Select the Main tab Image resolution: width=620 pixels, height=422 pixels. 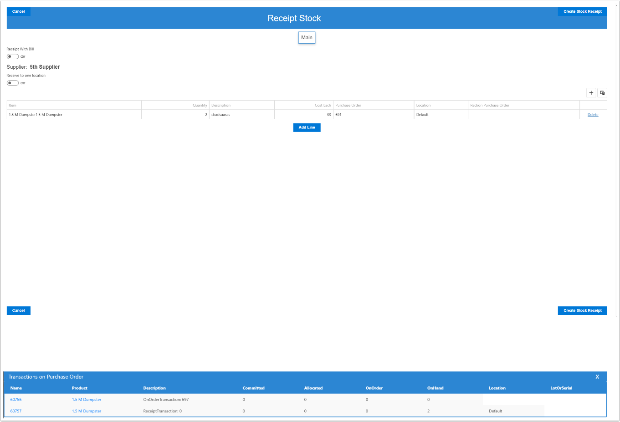(307, 38)
